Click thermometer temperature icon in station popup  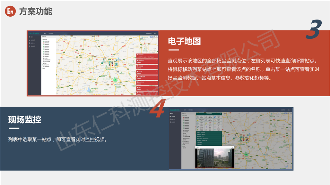click(206, 127)
